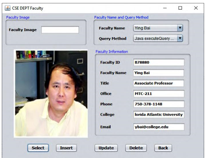Open the Query Method combo box
Viewport: 211px width, 158px height.
158,39
